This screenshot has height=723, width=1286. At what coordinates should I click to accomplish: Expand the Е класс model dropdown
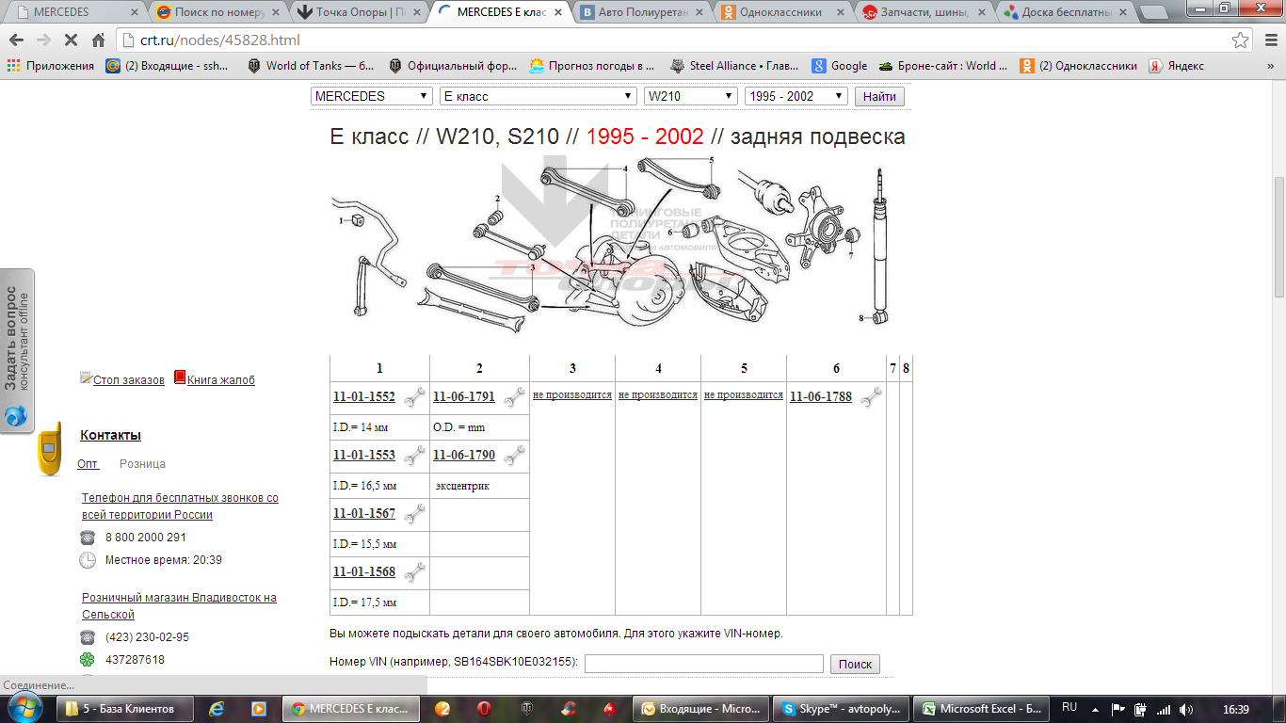(539, 96)
